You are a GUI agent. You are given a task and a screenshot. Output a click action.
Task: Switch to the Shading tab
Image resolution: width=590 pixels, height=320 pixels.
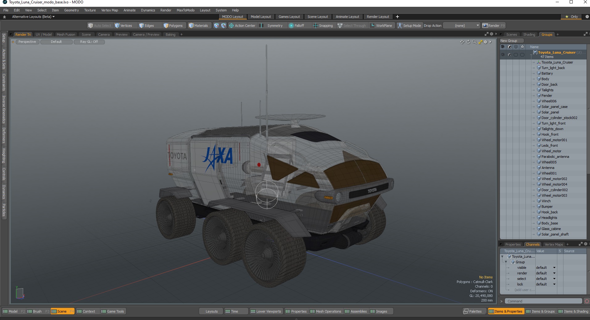pyautogui.click(x=529, y=35)
